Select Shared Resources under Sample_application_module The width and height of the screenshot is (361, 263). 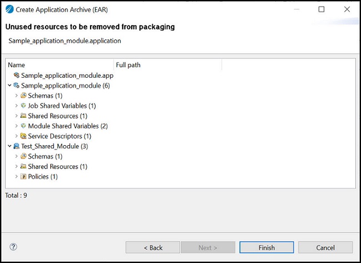57,116
